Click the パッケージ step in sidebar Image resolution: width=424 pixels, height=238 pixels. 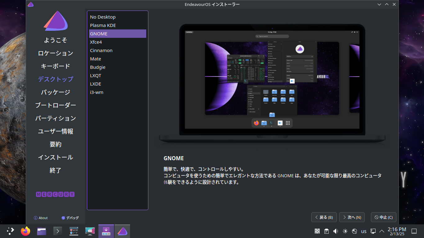click(x=56, y=92)
